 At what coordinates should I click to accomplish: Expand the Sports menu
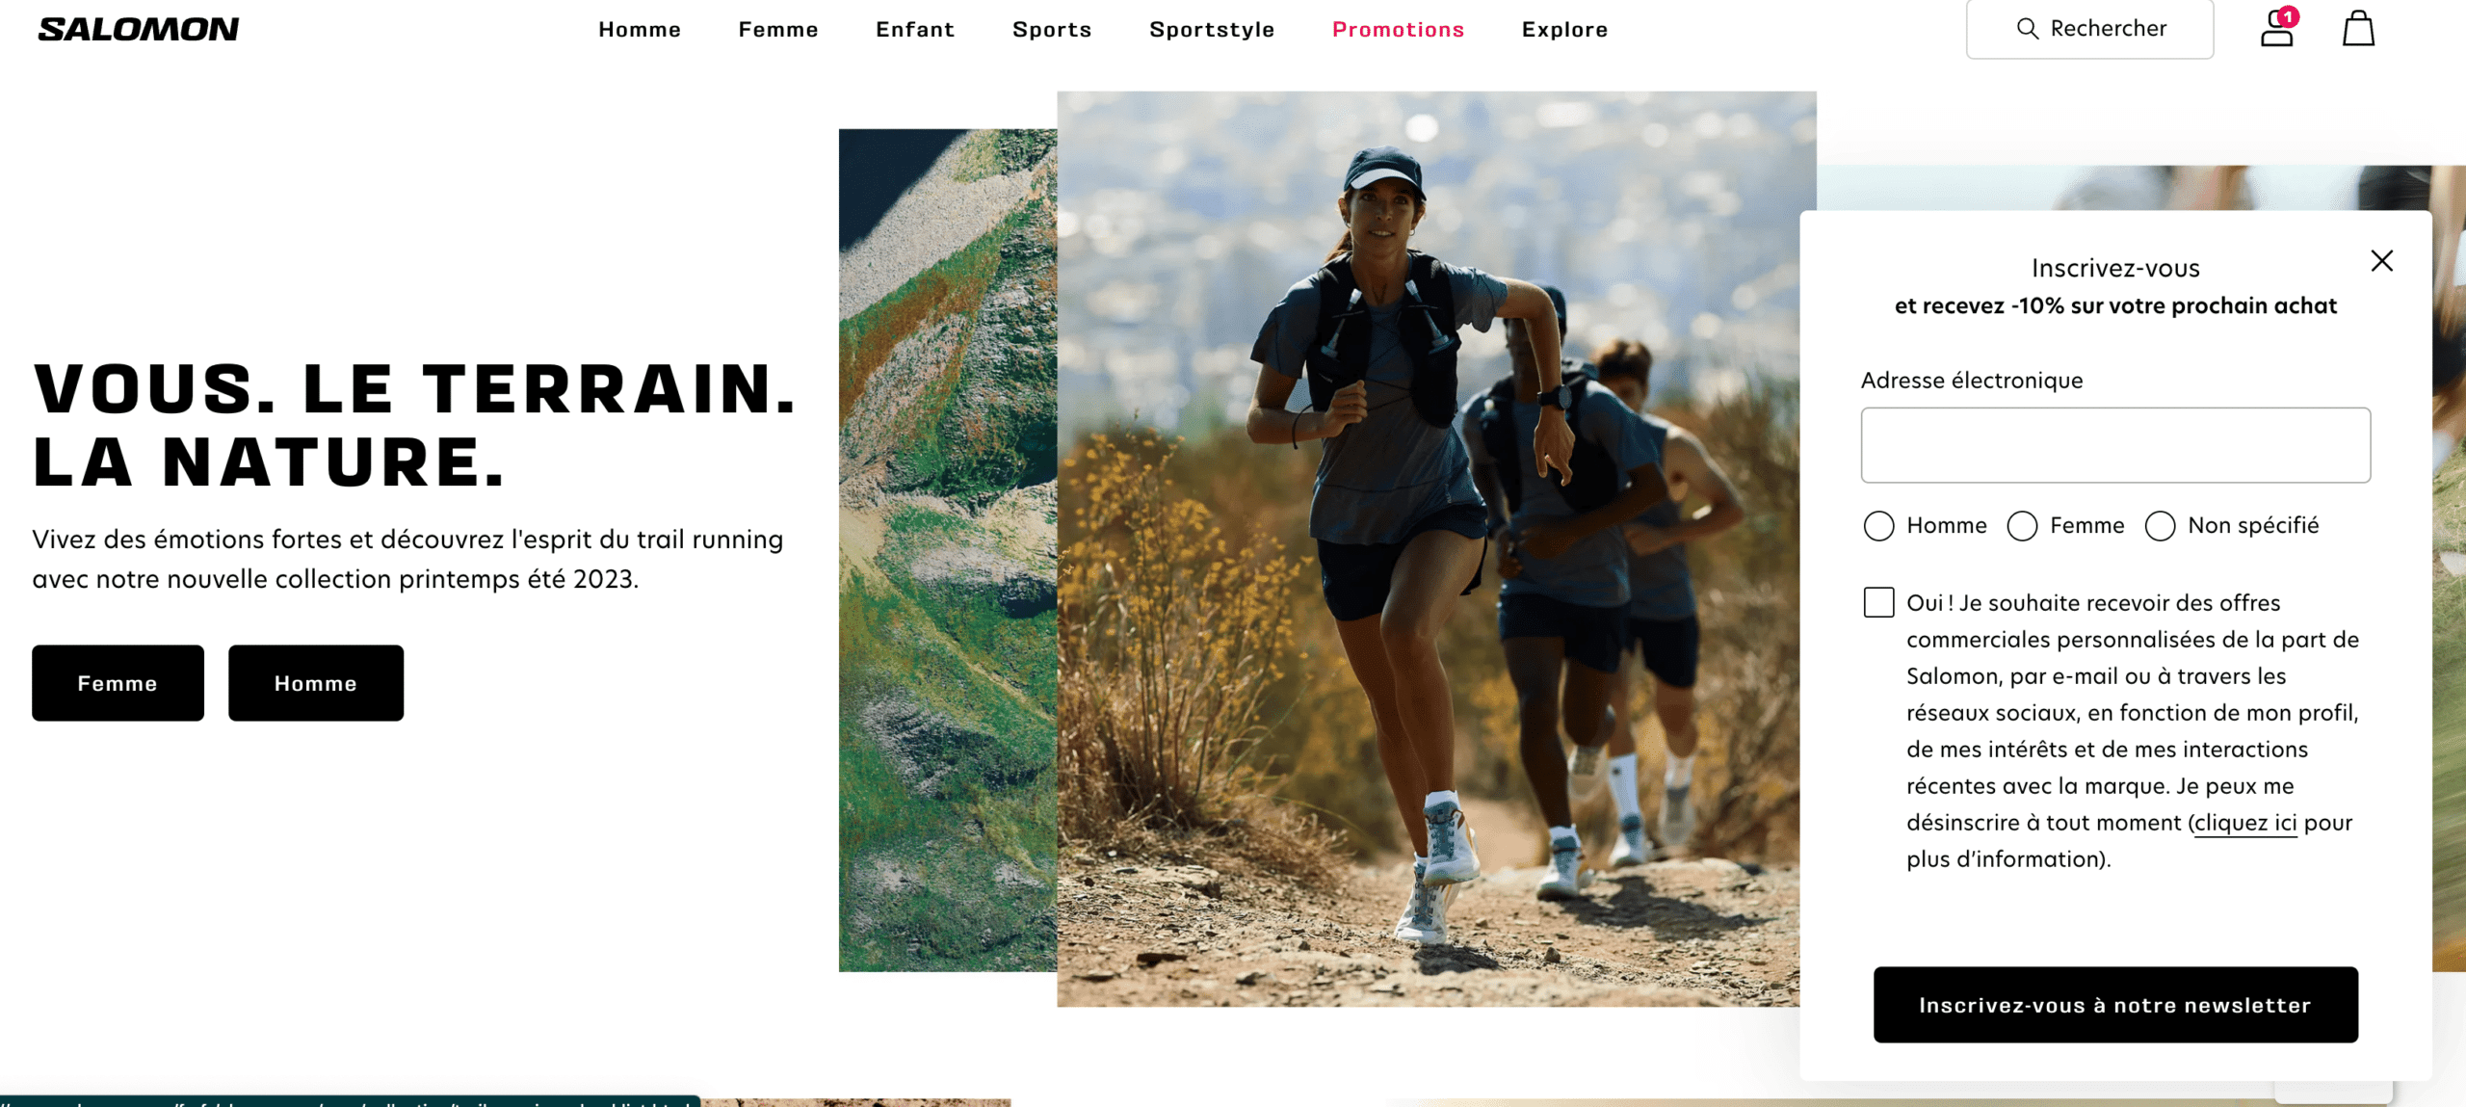coord(1052,30)
